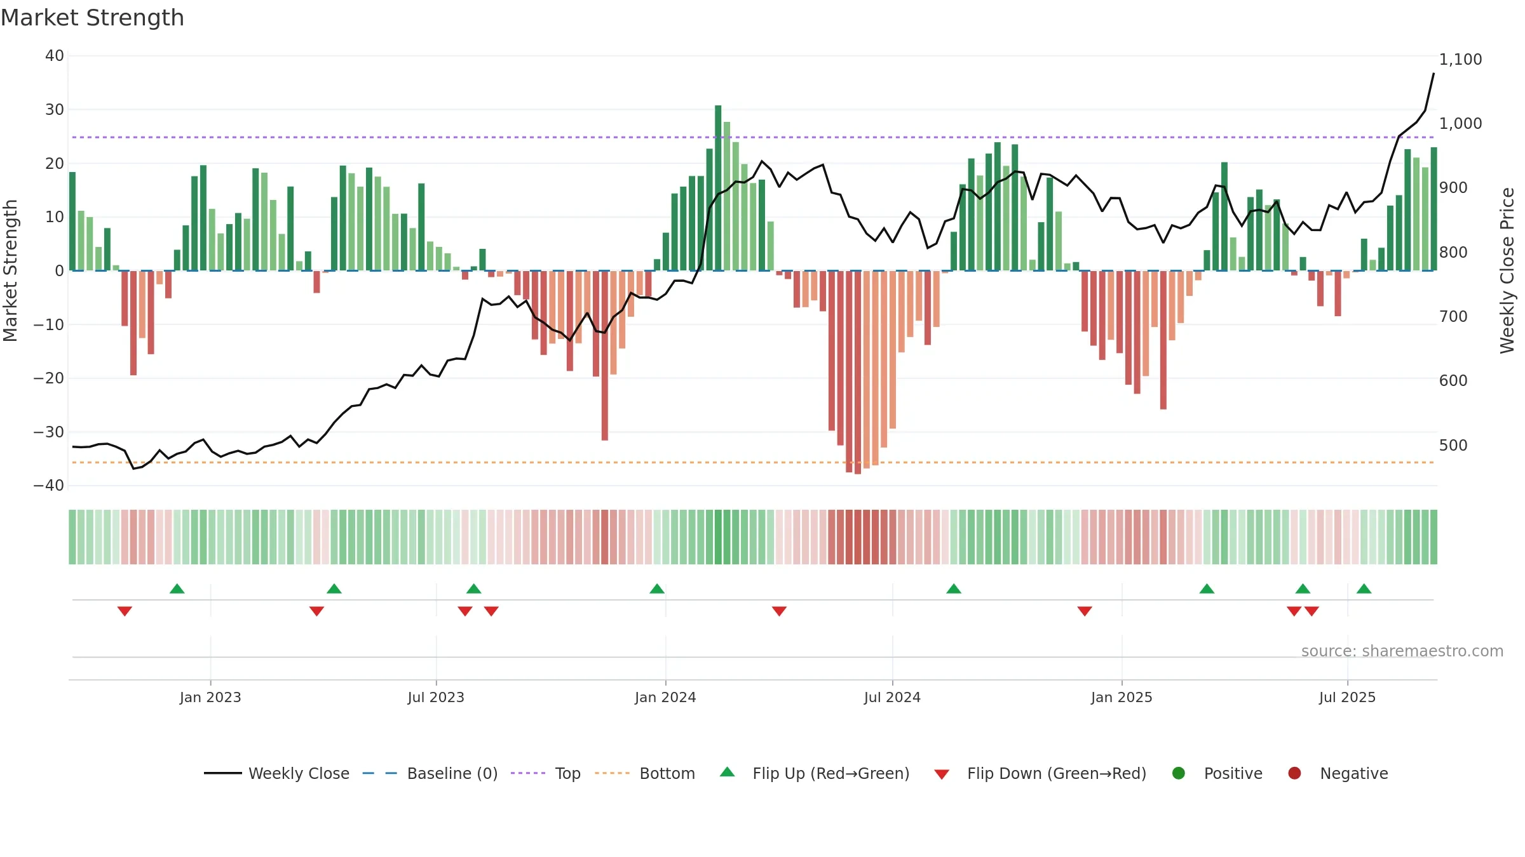Click the blue dashed Baseline legend line sample

pos(380,773)
